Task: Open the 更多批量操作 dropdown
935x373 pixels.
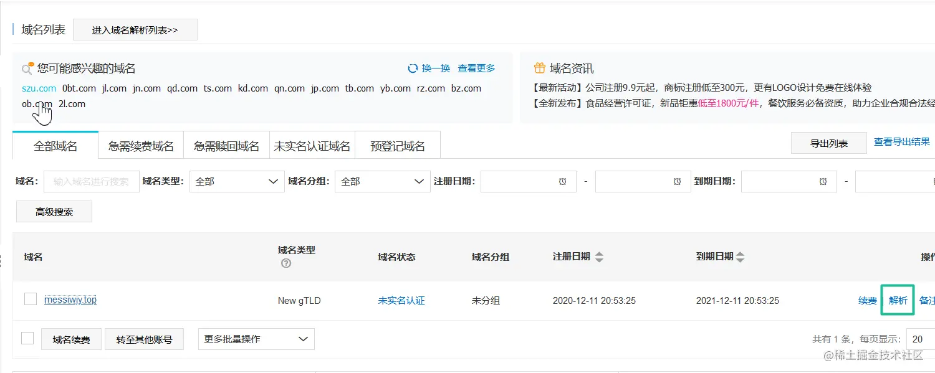Action: pyautogui.click(x=256, y=339)
